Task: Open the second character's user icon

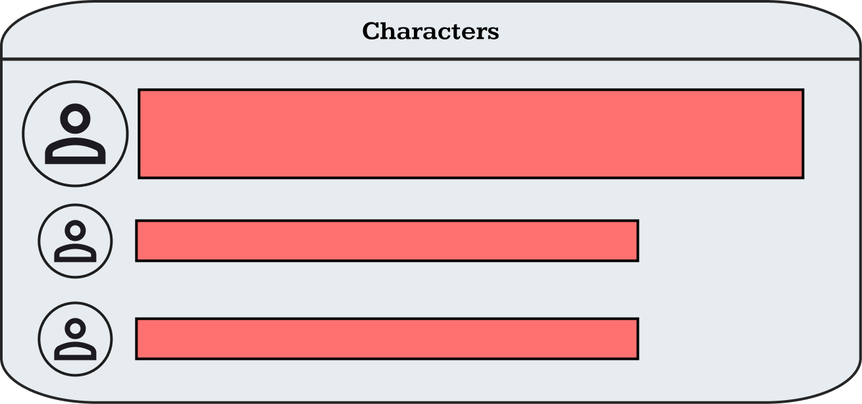Action: pyautogui.click(x=75, y=241)
